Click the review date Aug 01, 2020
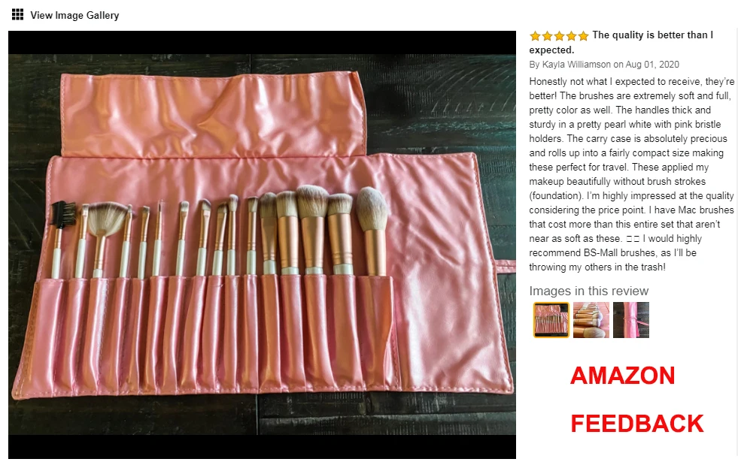 pos(652,65)
